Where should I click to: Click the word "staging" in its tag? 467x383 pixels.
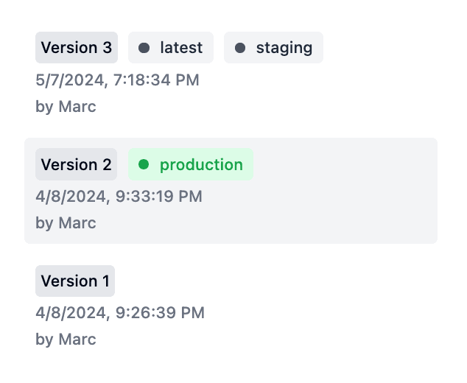click(284, 48)
